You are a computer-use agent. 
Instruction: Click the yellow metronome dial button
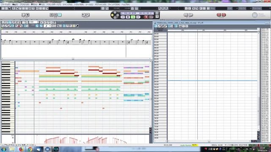pos(112,15)
